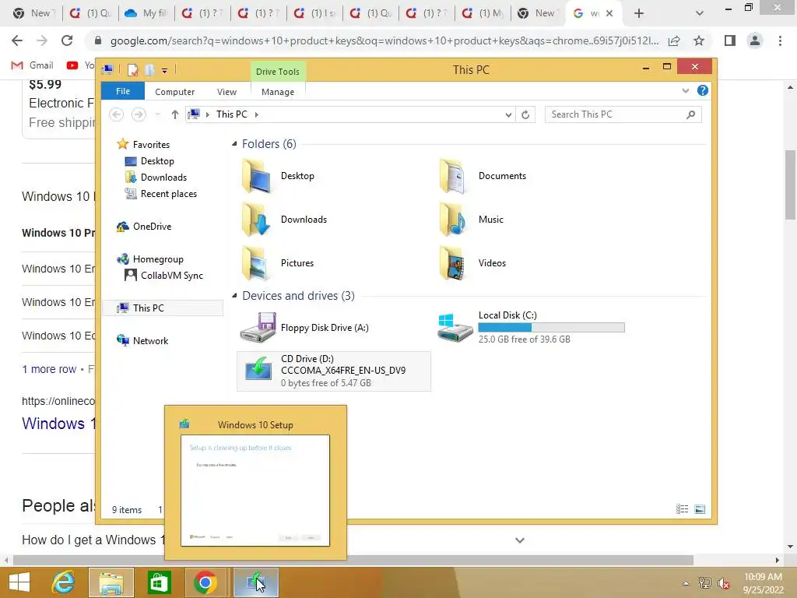This screenshot has width=797, height=598.
Task: Click the 1 more row link
Action: (49, 369)
